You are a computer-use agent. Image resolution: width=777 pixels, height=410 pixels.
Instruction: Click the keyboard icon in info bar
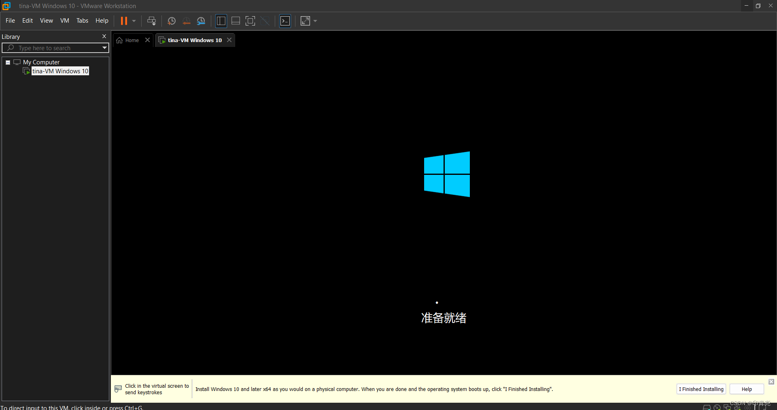click(118, 389)
